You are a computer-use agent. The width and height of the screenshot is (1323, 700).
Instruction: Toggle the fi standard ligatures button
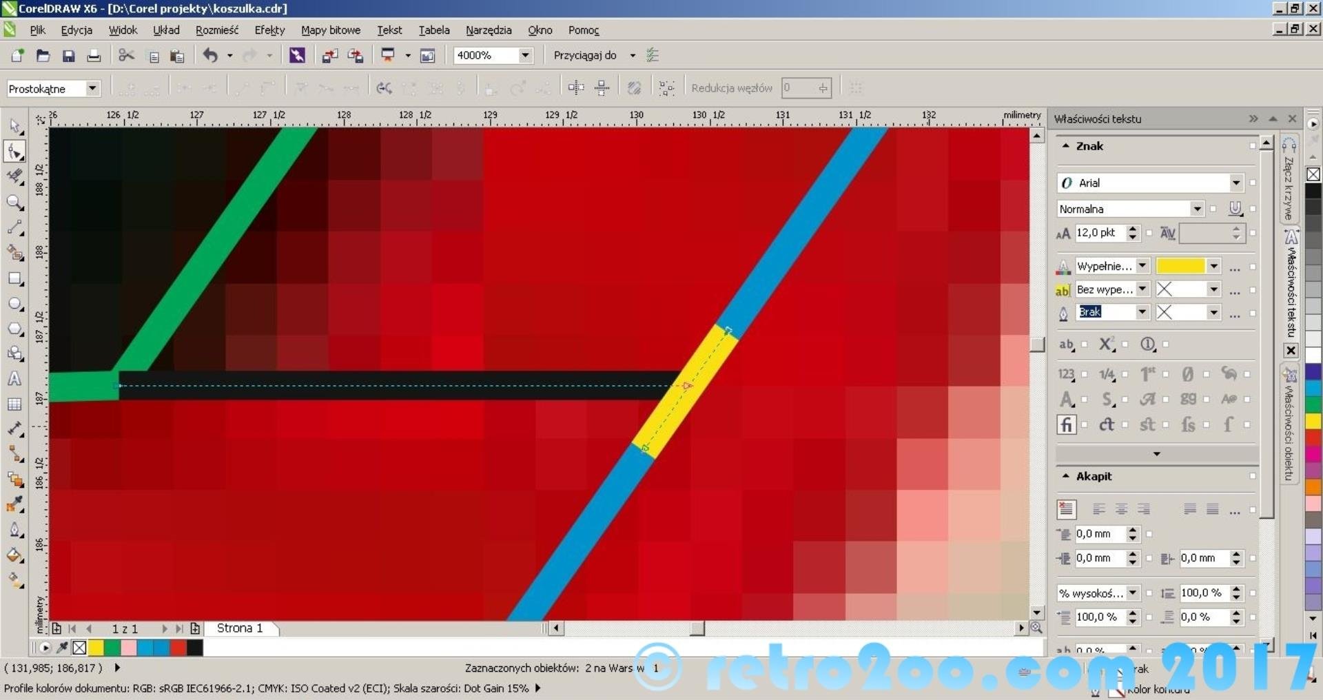click(x=1066, y=424)
